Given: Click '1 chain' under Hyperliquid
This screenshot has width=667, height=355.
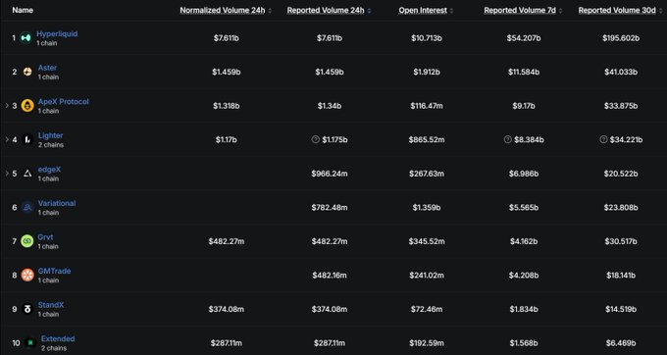Looking at the screenshot, I should [x=47, y=43].
